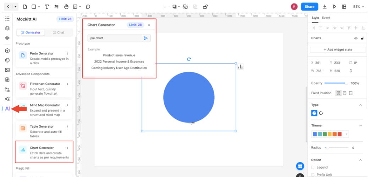This screenshot has height=177, width=369.
Task: Open Flowchart Generator
Action: [44, 89]
